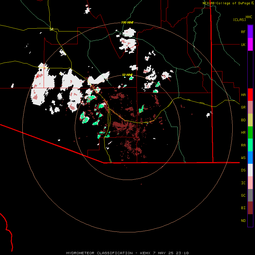Click the ND legend label

click(243, 221)
